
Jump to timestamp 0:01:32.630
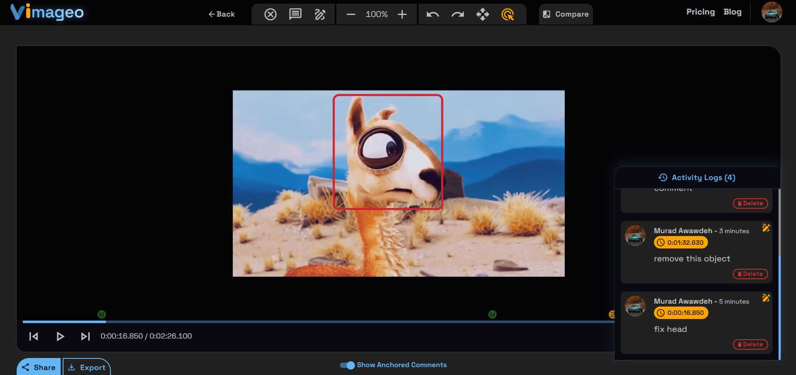click(x=681, y=243)
